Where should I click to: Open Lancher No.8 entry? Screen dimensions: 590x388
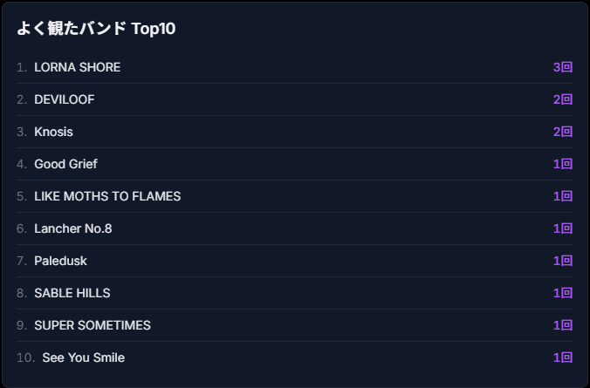click(73, 228)
